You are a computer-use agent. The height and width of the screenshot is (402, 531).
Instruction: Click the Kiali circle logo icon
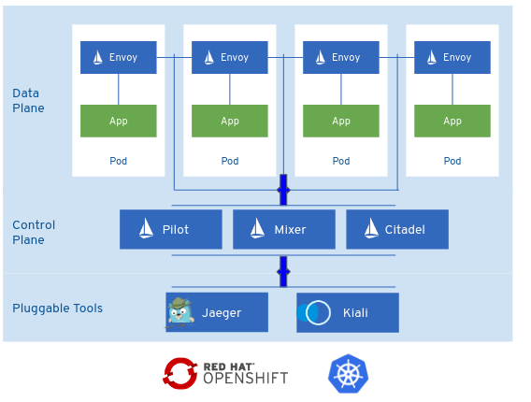coord(313,312)
